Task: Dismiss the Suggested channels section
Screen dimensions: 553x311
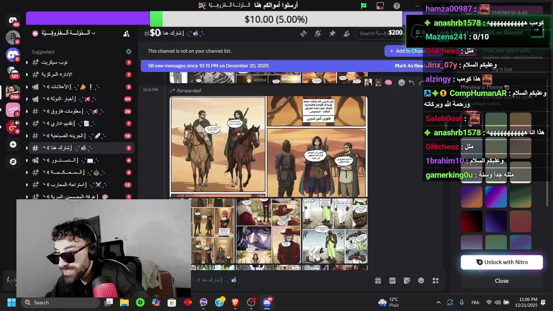Action: click(x=128, y=51)
